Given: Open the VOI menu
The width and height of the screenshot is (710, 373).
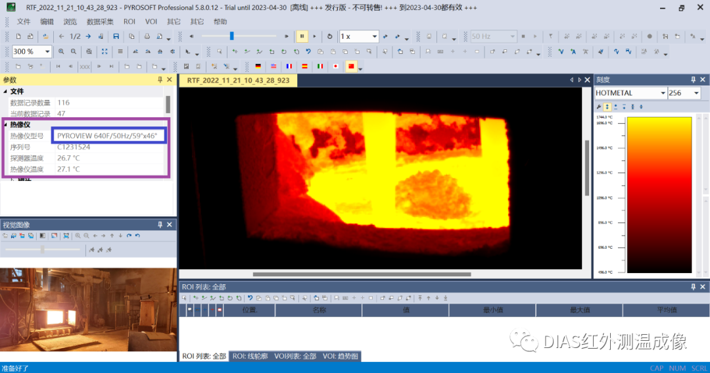Looking at the screenshot, I should [x=151, y=22].
